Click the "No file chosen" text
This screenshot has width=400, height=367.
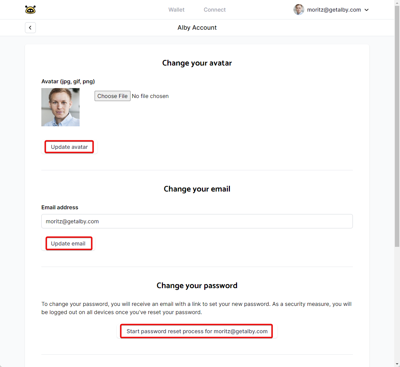(150, 96)
